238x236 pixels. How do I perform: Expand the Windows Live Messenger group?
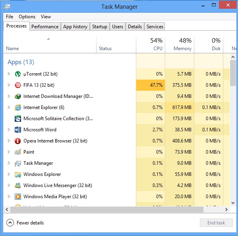pos(9,185)
